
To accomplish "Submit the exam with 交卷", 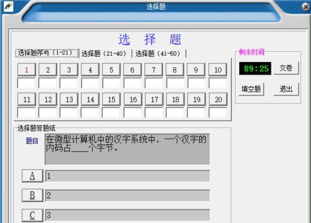I will (286, 68).
